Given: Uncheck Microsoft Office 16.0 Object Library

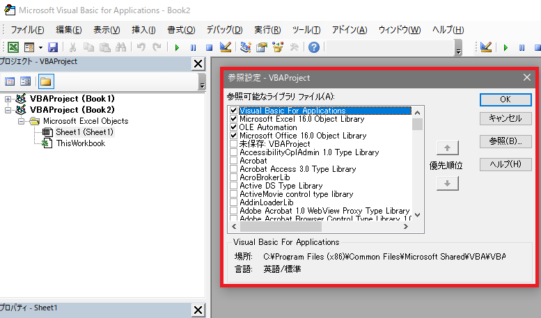Looking at the screenshot, I should [233, 136].
